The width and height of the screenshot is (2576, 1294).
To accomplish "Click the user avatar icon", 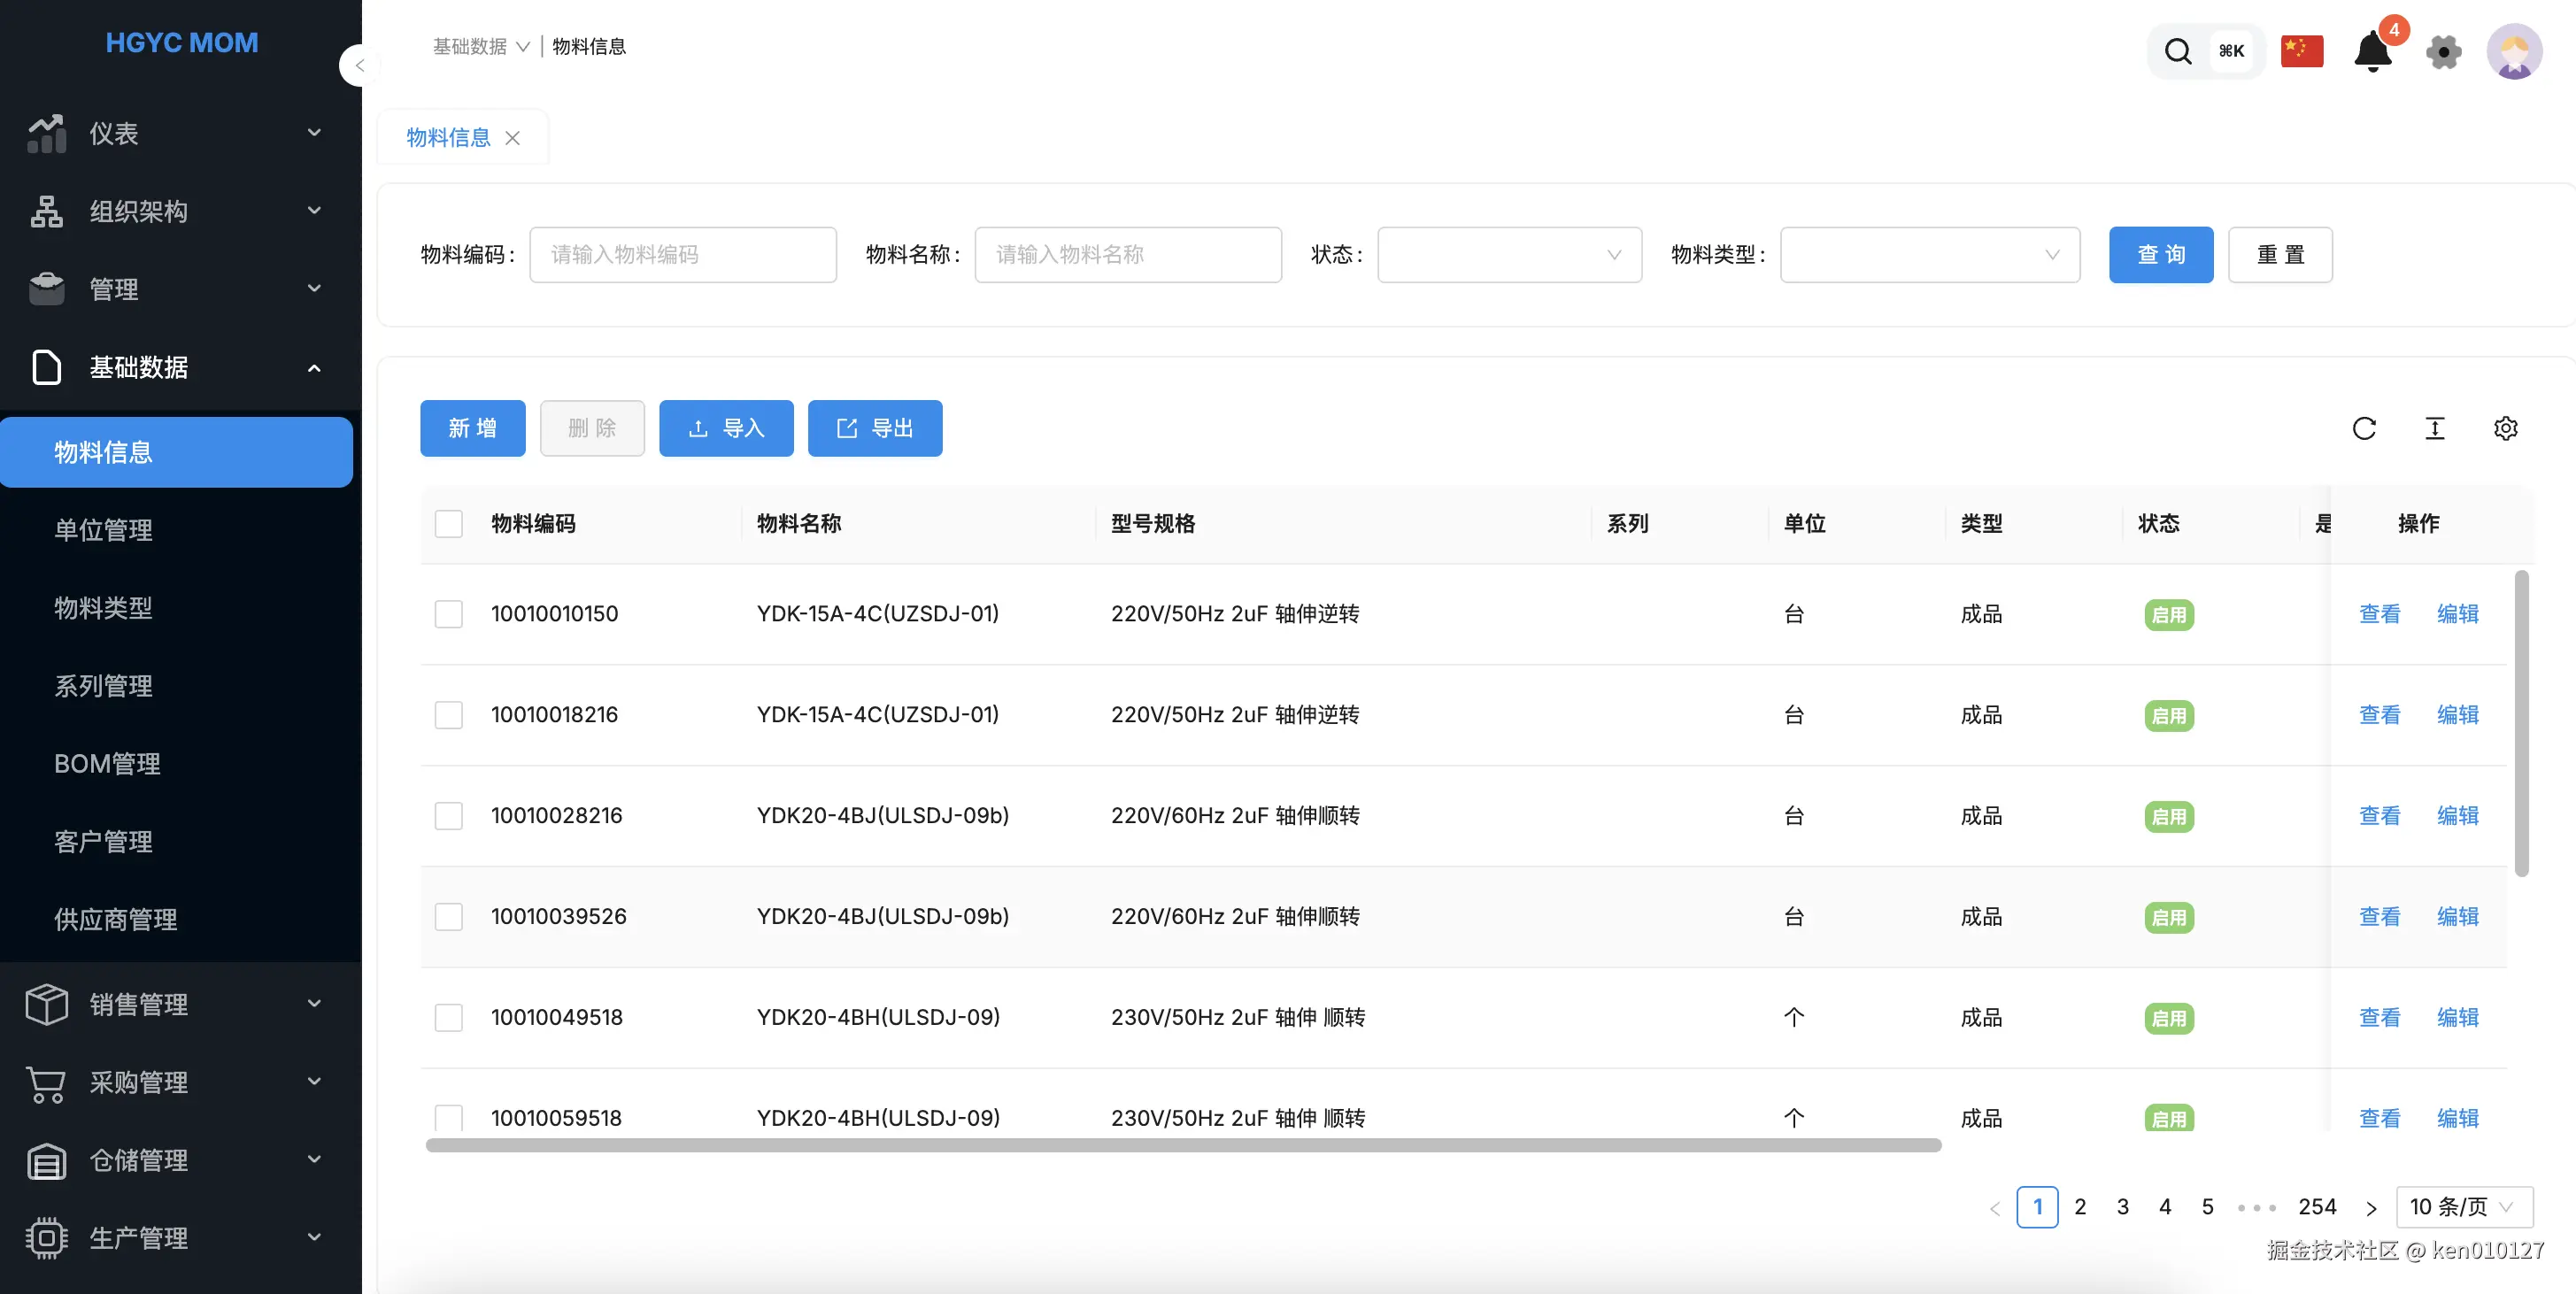I will pyautogui.click(x=2514, y=51).
